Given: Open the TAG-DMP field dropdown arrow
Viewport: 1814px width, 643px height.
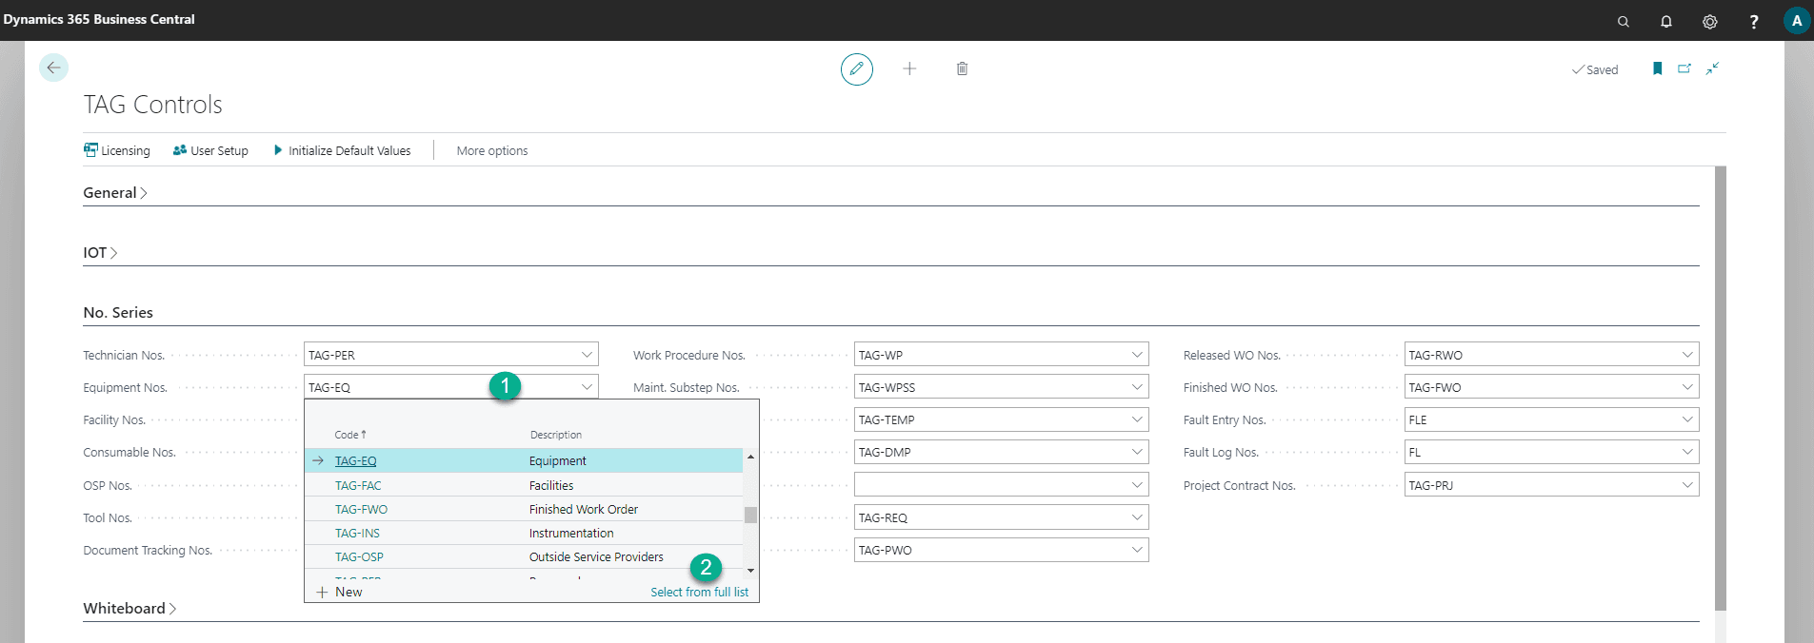Looking at the screenshot, I should (1137, 452).
